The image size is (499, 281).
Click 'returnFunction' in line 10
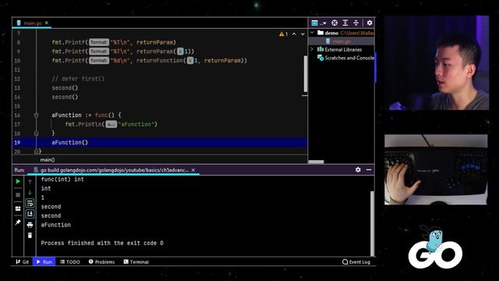click(160, 61)
